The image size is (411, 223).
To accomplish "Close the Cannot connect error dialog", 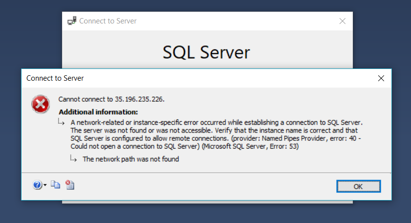I will tap(381, 78).
